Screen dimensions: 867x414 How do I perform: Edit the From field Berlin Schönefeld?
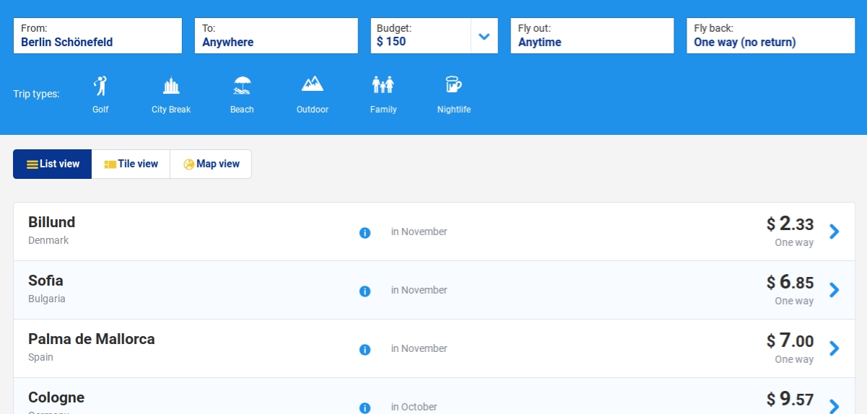coord(97,35)
